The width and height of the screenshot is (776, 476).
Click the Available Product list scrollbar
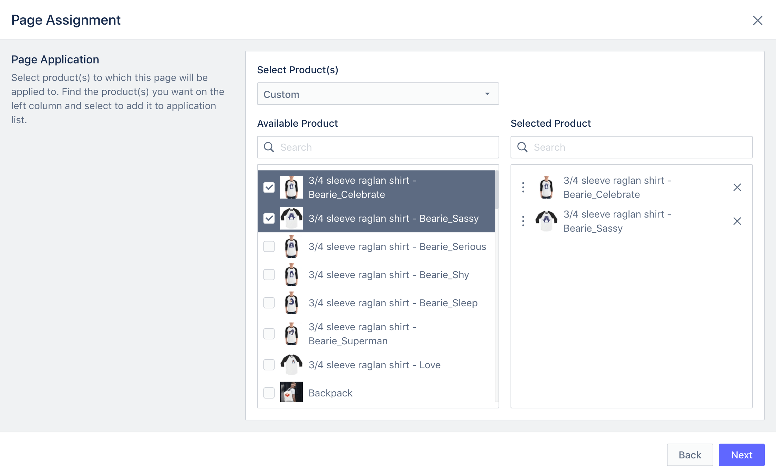coord(497,190)
